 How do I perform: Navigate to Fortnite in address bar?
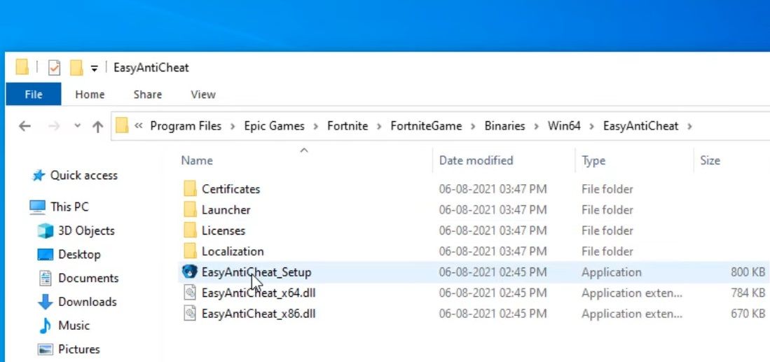(348, 126)
